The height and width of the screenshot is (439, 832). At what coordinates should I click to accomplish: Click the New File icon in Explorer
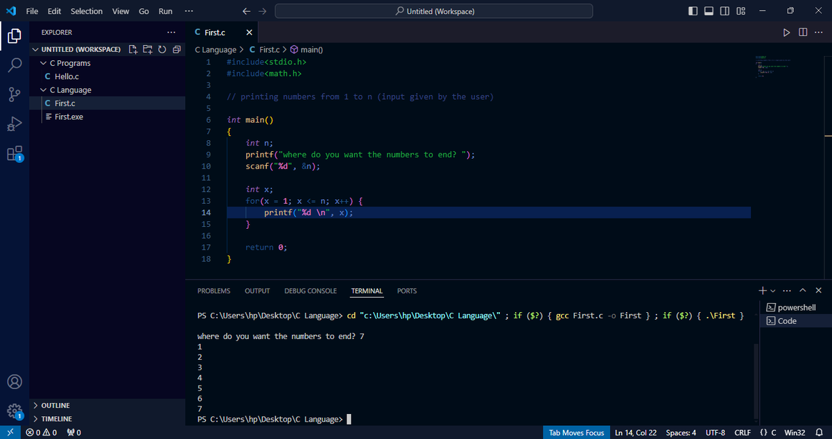(133, 49)
